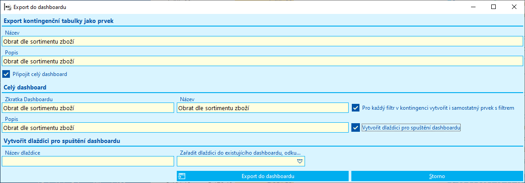Maximize the Export do dashboardu window
Screen dimensions: 525x183
494,7
